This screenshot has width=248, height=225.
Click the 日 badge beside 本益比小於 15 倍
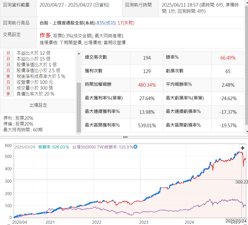pyautogui.click(x=8, y=59)
